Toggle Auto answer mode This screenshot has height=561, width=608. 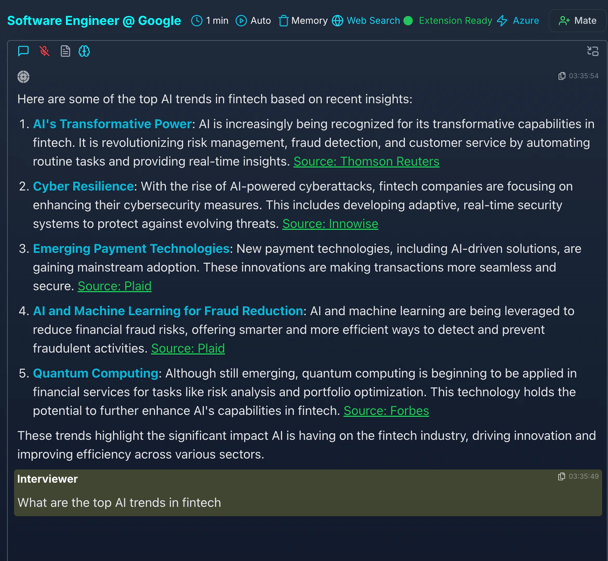[x=253, y=20]
